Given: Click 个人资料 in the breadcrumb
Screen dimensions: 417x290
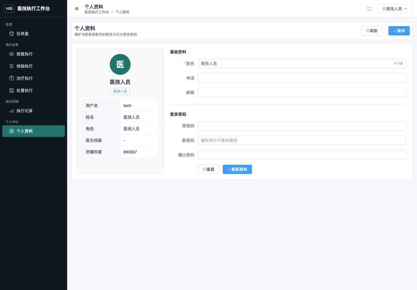Looking at the screenshot, I should (122, 12).
